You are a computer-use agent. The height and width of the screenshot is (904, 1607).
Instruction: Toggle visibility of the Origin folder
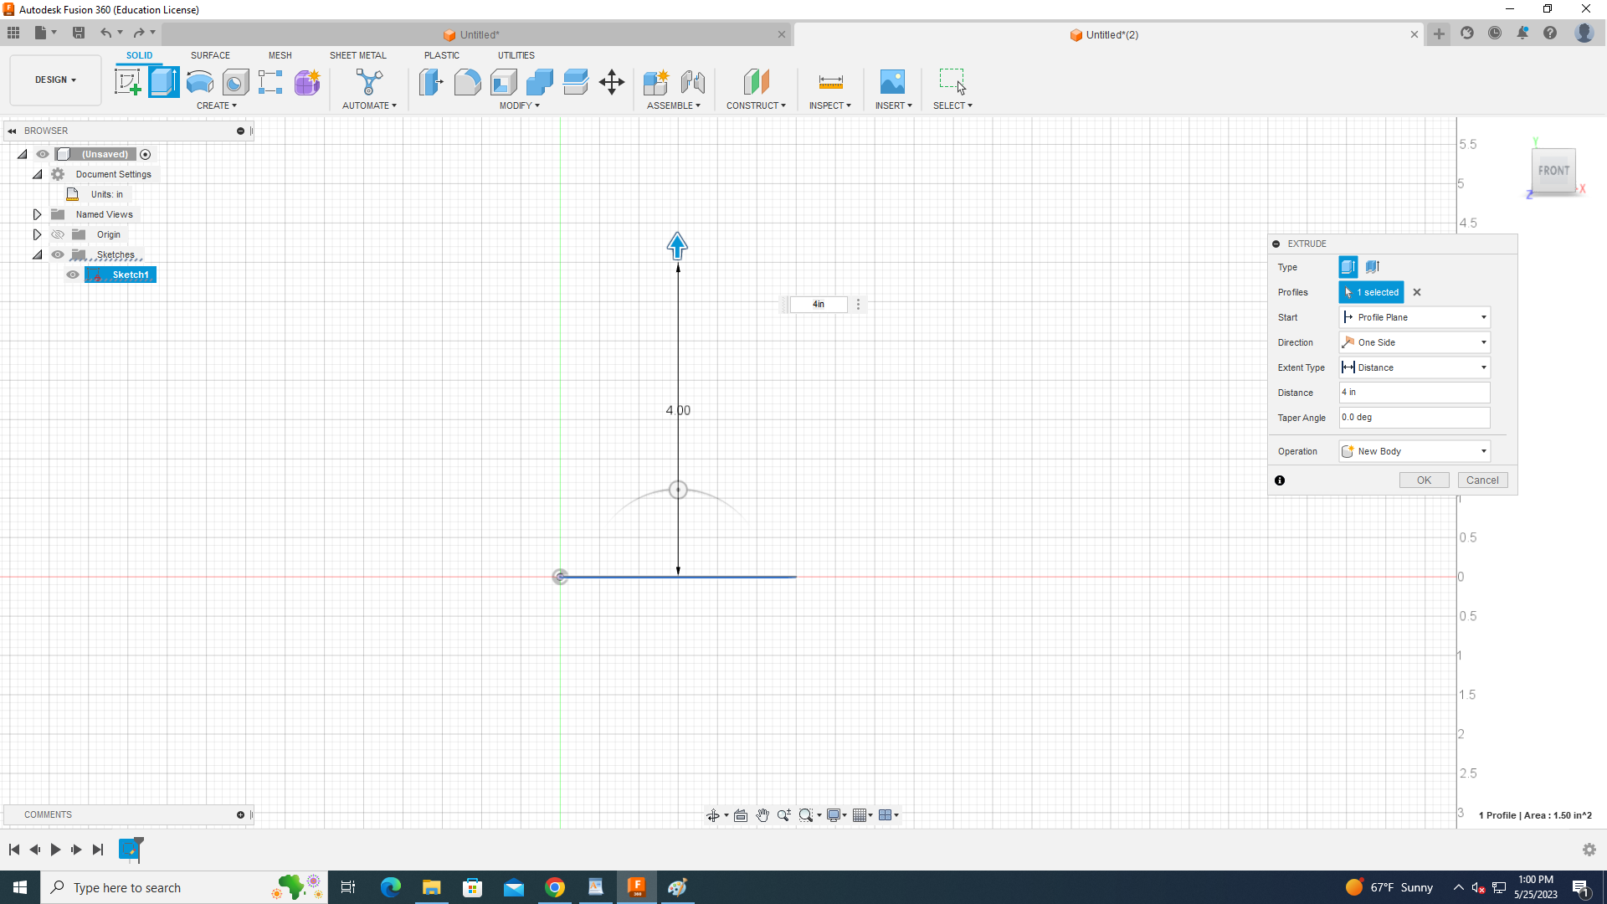pos(58,234)
